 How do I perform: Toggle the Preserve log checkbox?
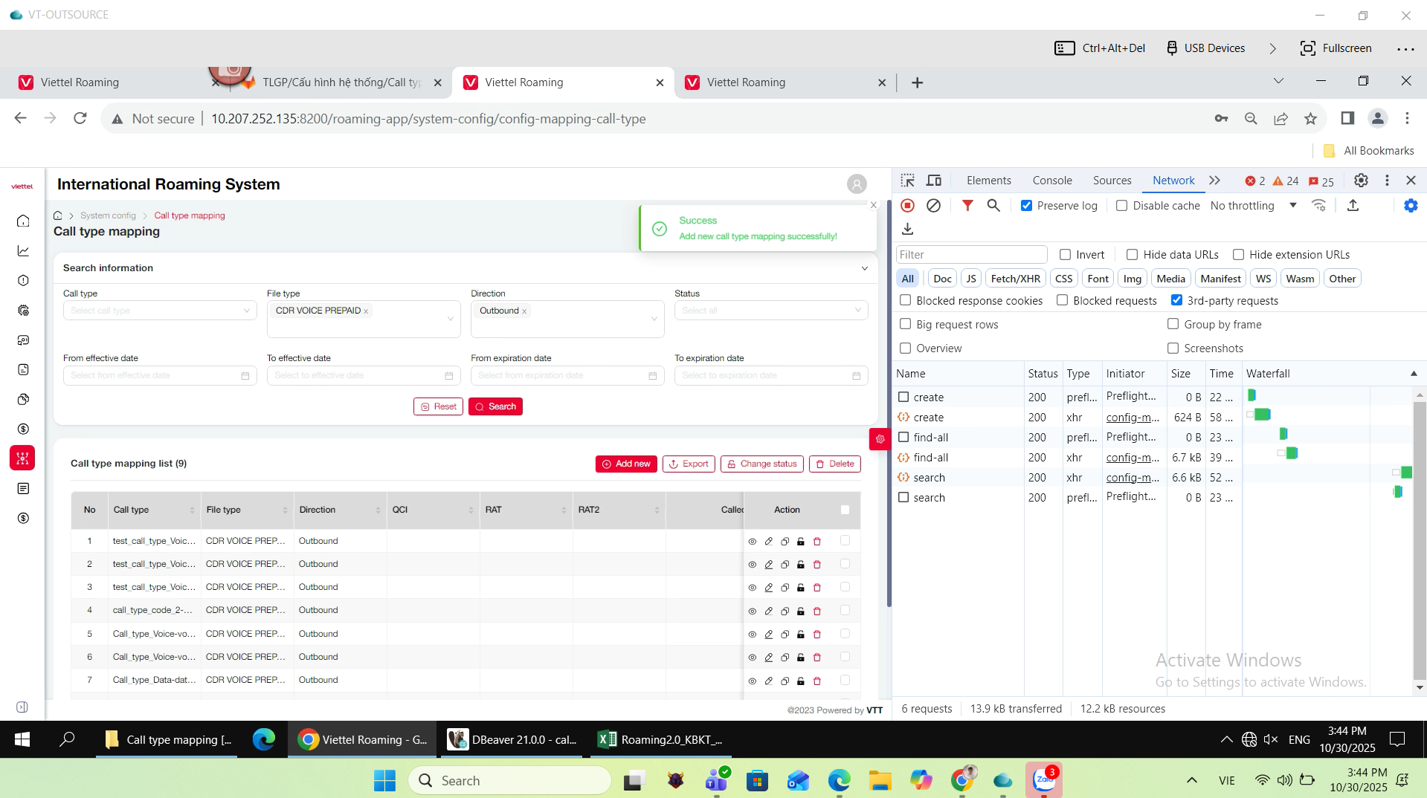tap(1026, 206)
